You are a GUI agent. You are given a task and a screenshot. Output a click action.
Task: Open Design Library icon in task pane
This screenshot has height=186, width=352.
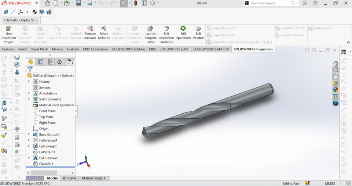[335, 70]
